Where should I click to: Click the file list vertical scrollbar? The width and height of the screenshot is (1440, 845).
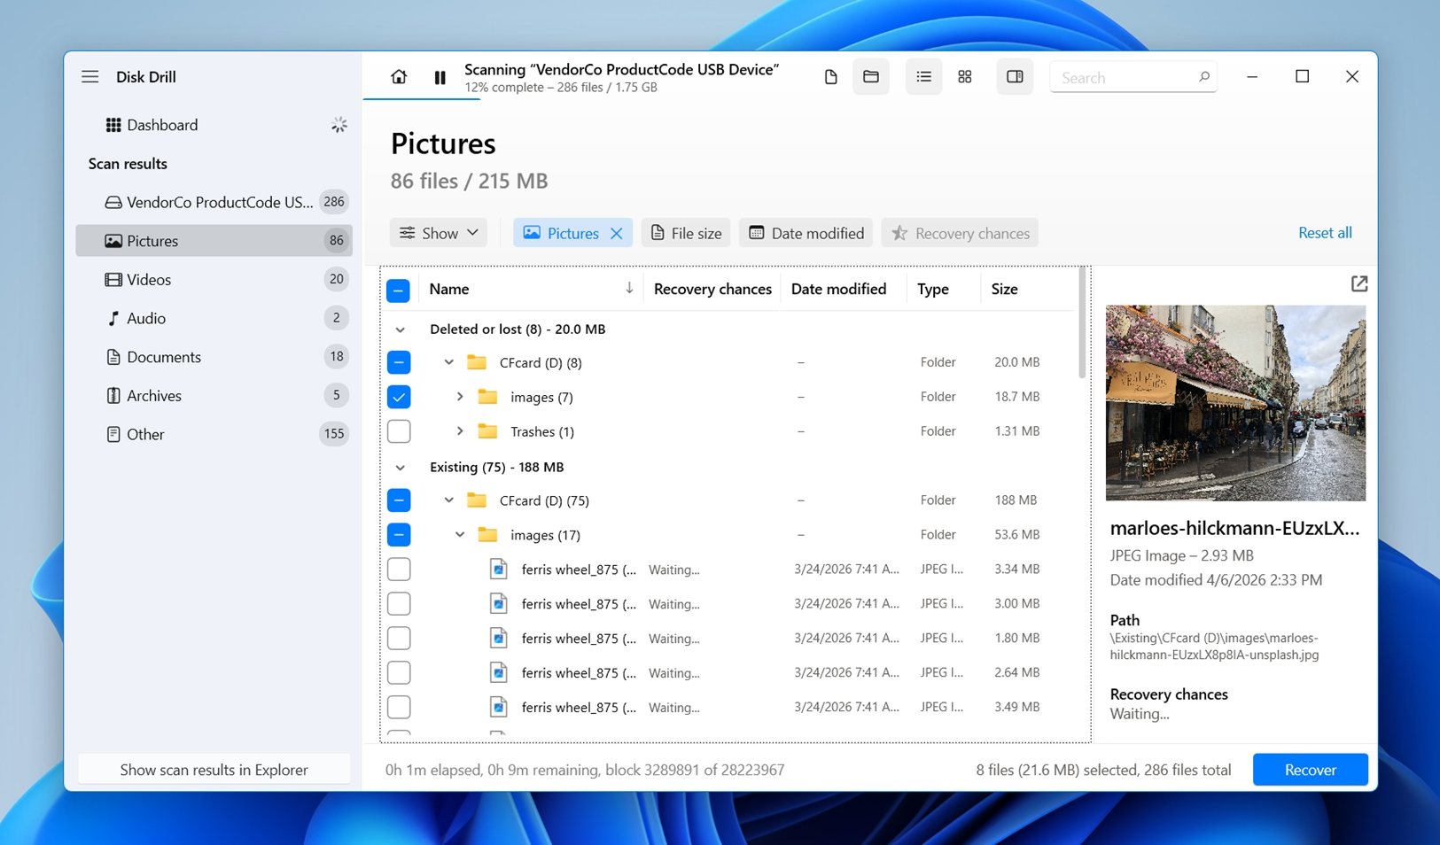pyautogui.click(x=1081, y=323)
